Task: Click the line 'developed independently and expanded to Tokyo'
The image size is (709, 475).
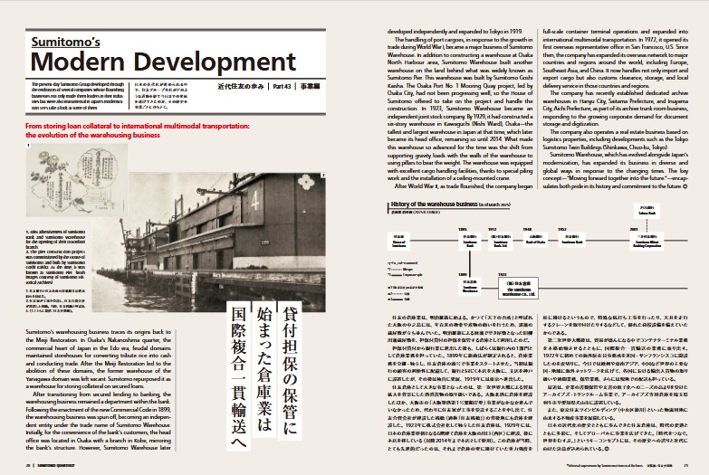Action: 455,32
